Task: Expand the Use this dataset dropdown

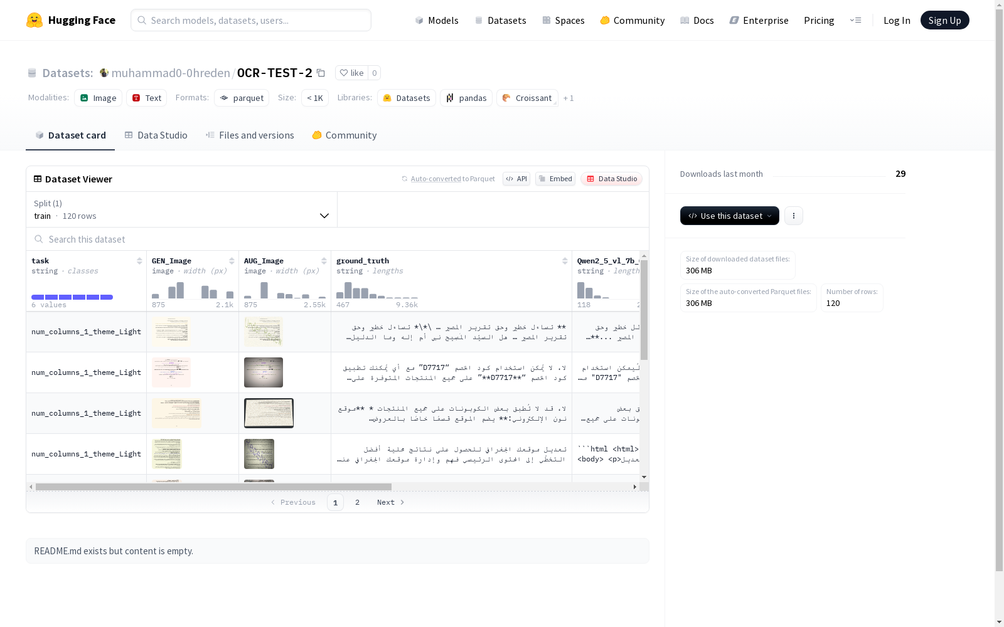Action: 730,216
